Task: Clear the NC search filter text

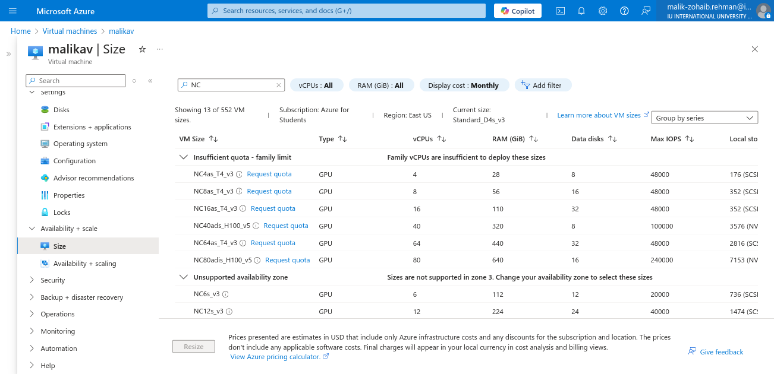Action: click(x=278, y=85)
